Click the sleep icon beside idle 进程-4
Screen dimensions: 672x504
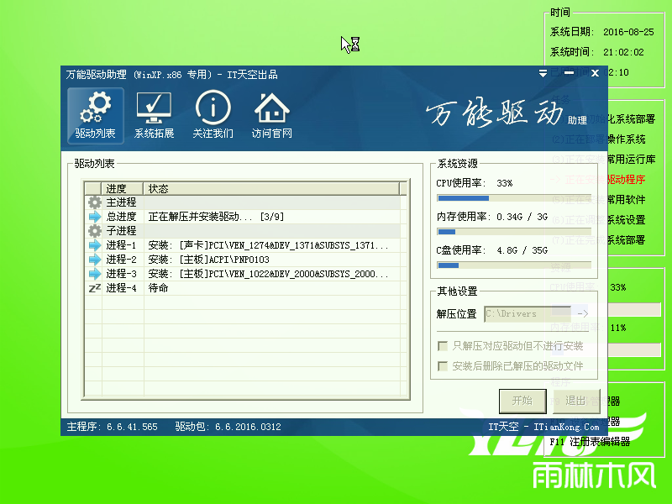(92, 286)
